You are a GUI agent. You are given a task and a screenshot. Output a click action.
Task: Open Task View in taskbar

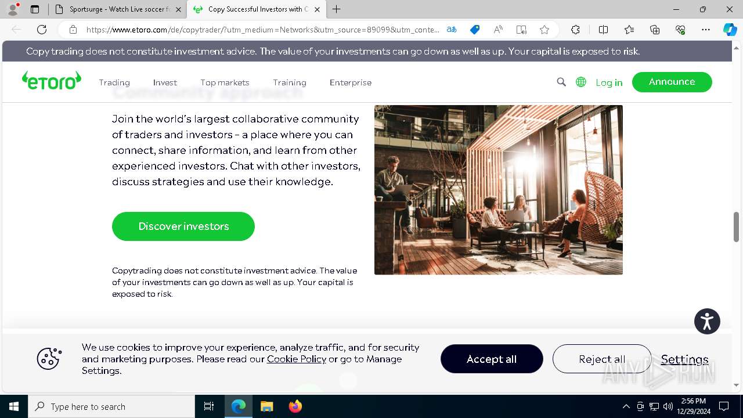[x=209, y=406]
